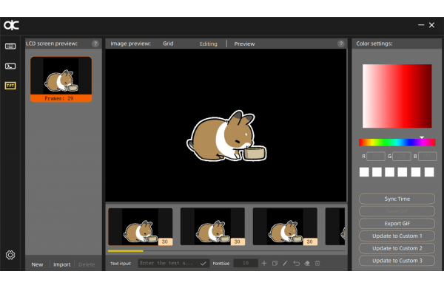Click Update to Custom 1
444x288 pixels.
pos(397,236)
